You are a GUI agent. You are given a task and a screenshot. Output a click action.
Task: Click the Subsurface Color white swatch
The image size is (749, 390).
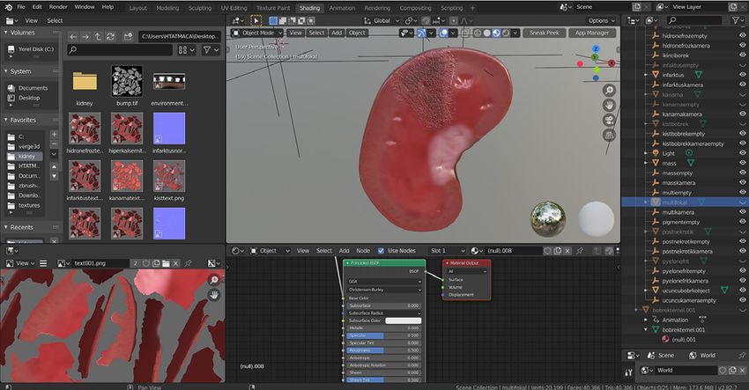coord(404,320)
